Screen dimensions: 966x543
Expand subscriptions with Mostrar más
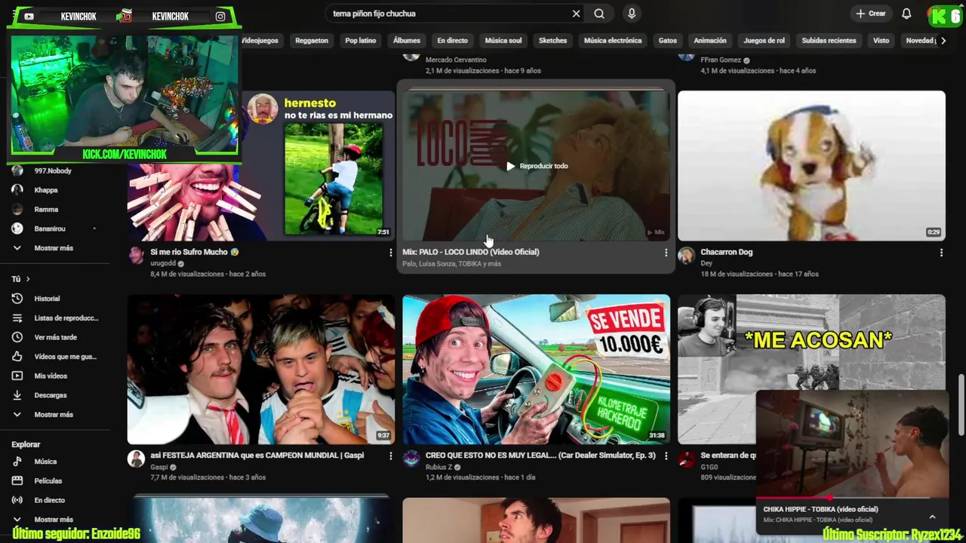(53, 248)
